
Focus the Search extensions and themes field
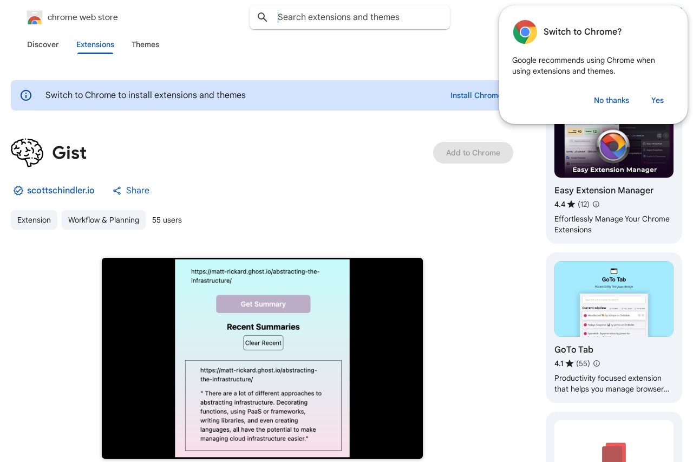coord(350,17)
